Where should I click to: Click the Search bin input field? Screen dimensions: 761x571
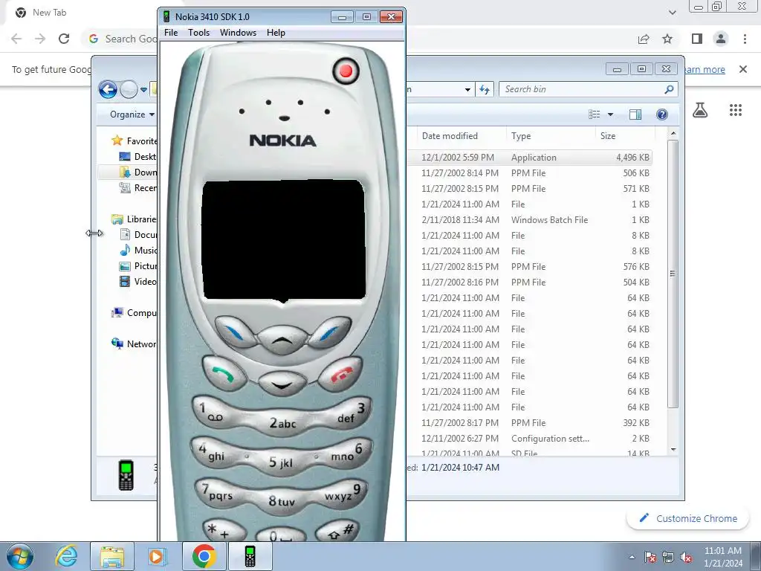click(x=580, y=89)
